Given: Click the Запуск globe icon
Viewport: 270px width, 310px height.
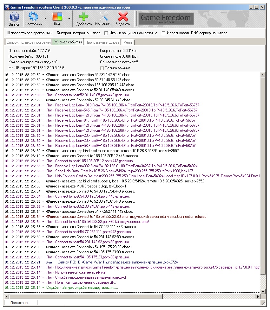Looking at the screenshot, I should point(14,17).
